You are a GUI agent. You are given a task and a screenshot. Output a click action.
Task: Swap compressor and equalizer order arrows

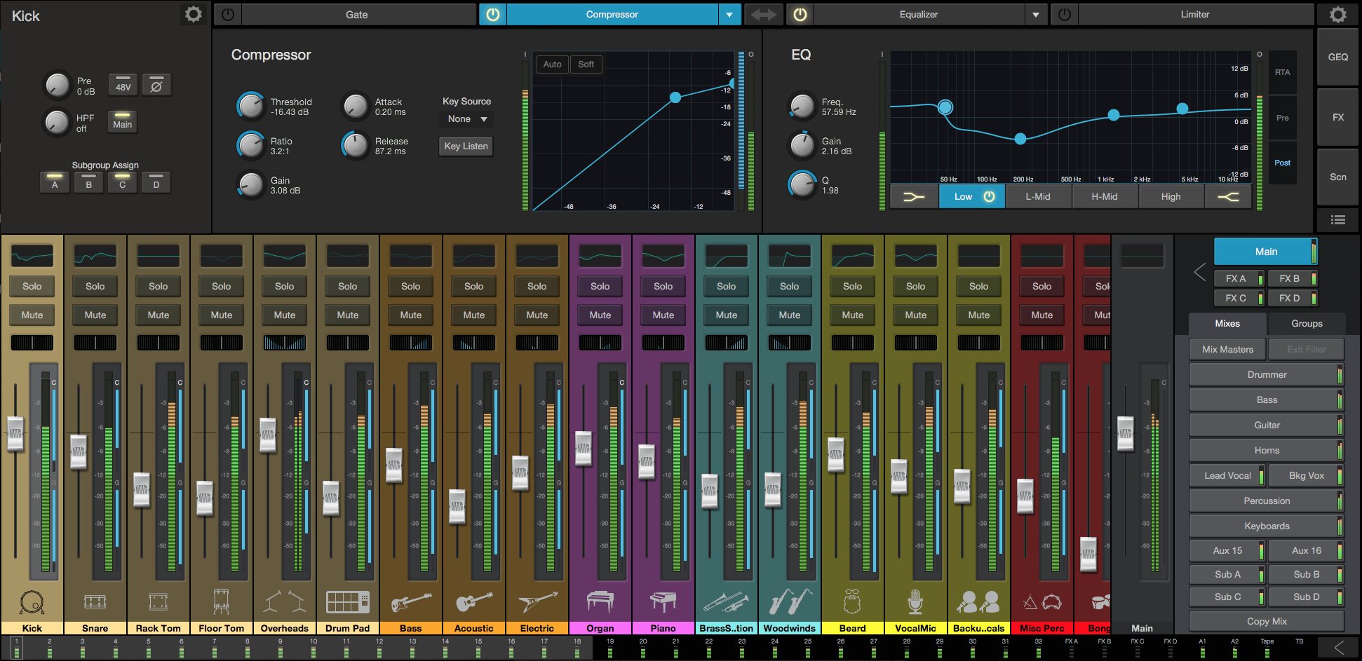(x=763, y=15)
